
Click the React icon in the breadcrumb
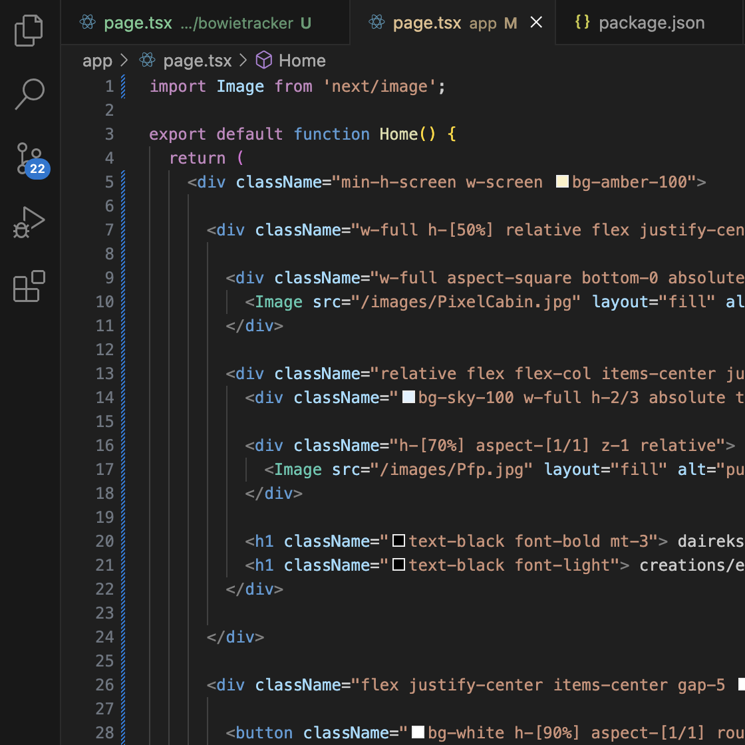click(x=147, y=61)
